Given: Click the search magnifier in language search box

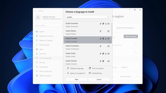Looking at the screenshot, I should click(x=108, y=17).
